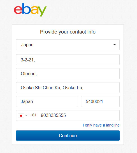
Task: Follow the "I only have a landline" link
Action: [101, 125]
